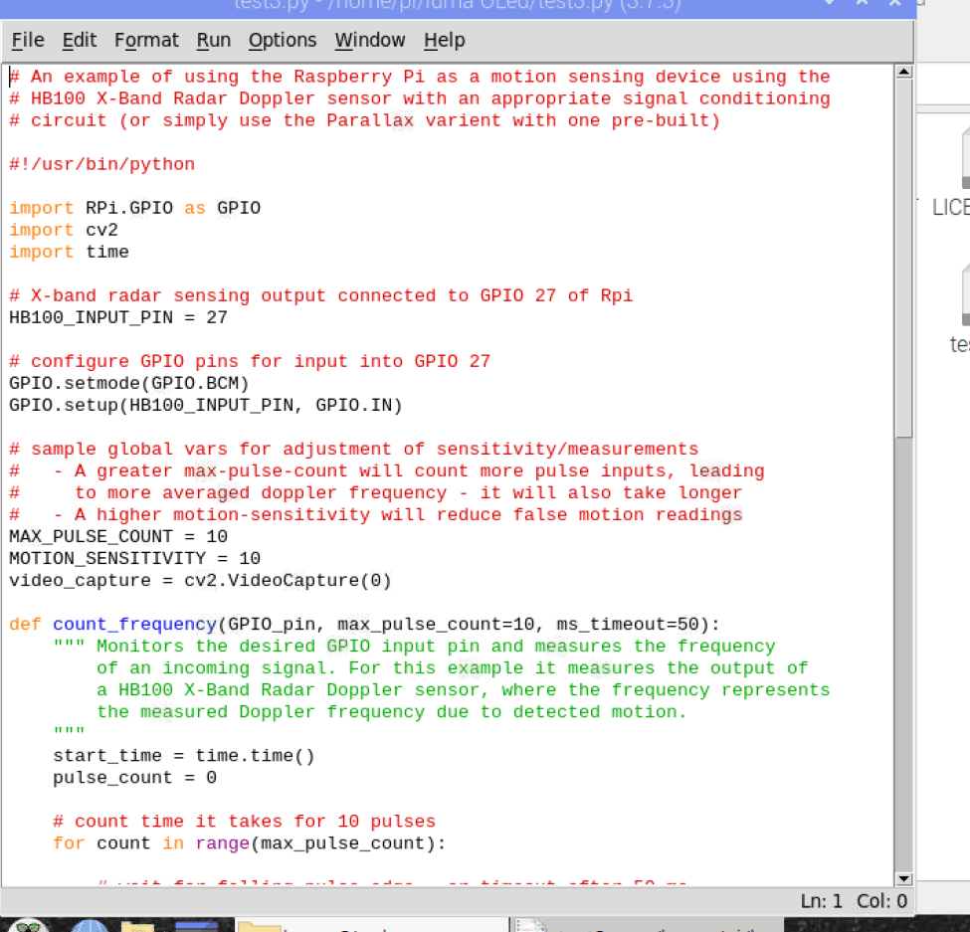Viewport: 970px width, 932px height.
Task: Launch the web browser globe icon
Action: pyautogui.click(x=89, y=926)
